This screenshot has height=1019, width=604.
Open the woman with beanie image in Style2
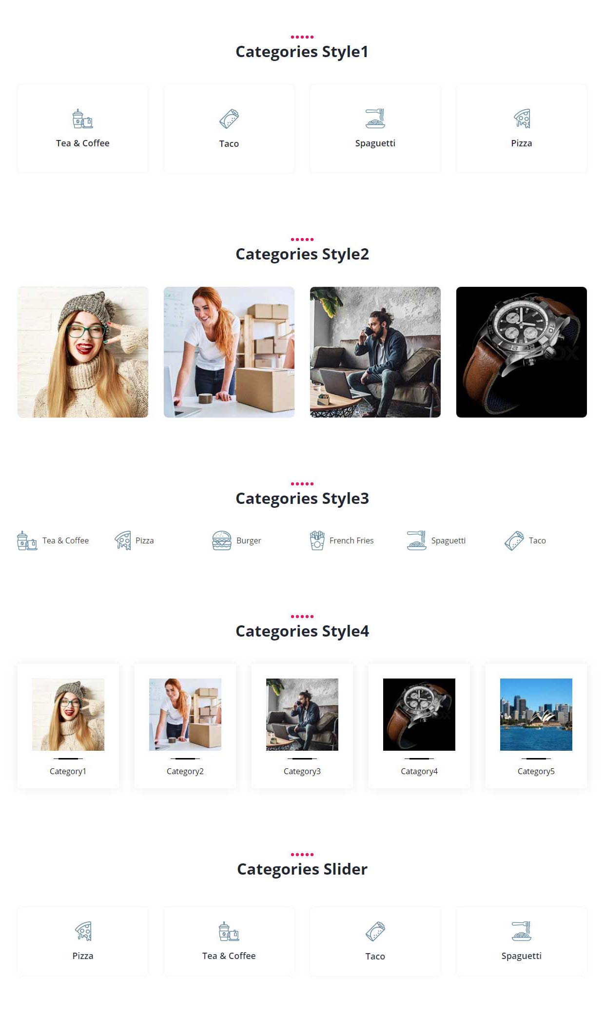pos(83,352)
